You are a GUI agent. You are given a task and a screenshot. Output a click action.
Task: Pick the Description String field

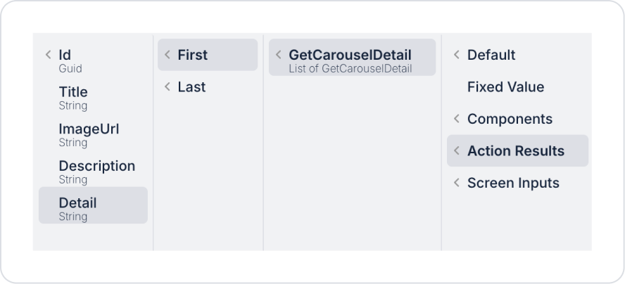point(96,172)
